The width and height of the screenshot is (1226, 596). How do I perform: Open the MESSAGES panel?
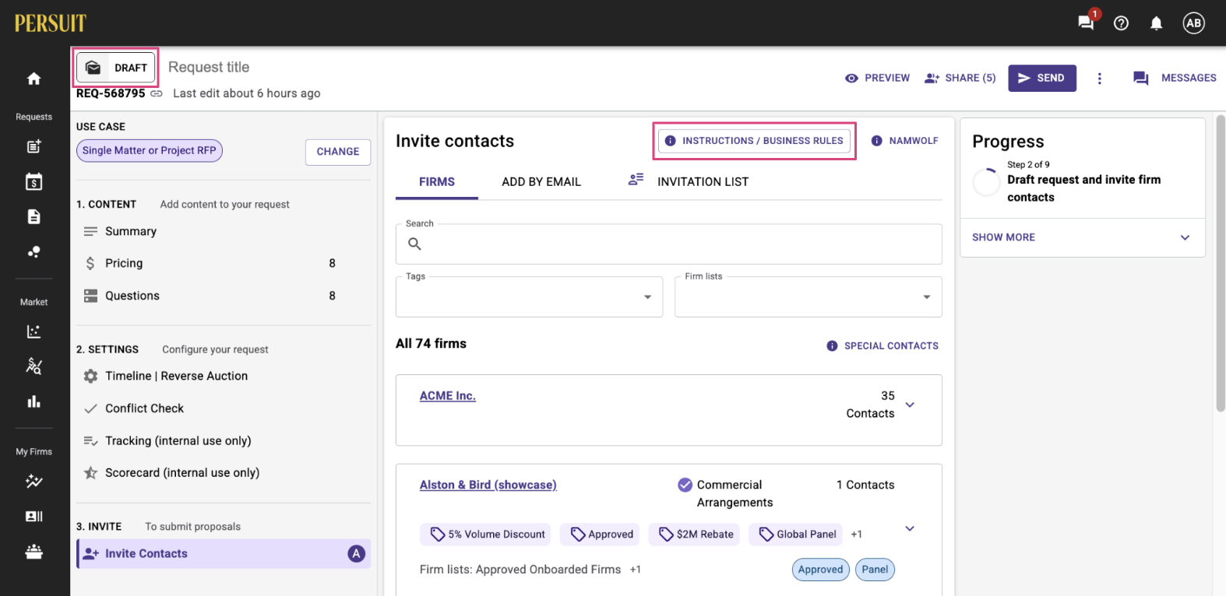pyautogui.click(x=1175, y=78)
